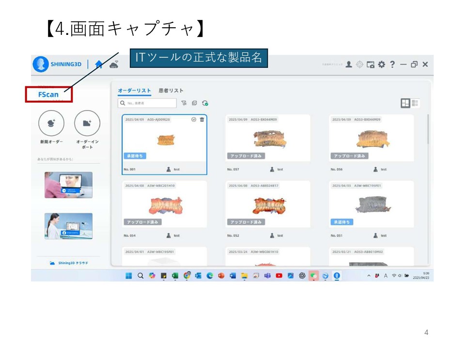Switch to the list view layout

[416, 103]
